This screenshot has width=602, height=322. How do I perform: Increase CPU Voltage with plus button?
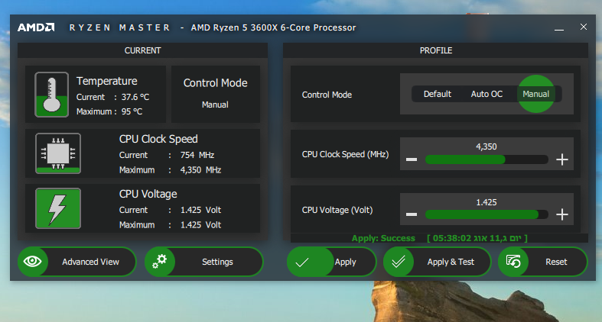pos(562,214)
